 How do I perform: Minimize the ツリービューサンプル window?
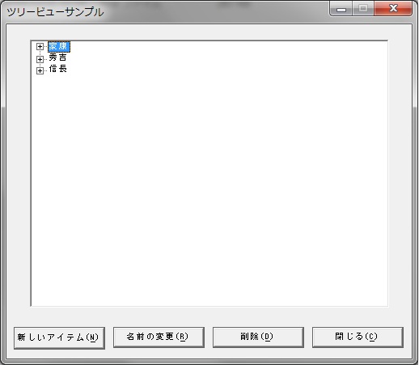point(341,9)
